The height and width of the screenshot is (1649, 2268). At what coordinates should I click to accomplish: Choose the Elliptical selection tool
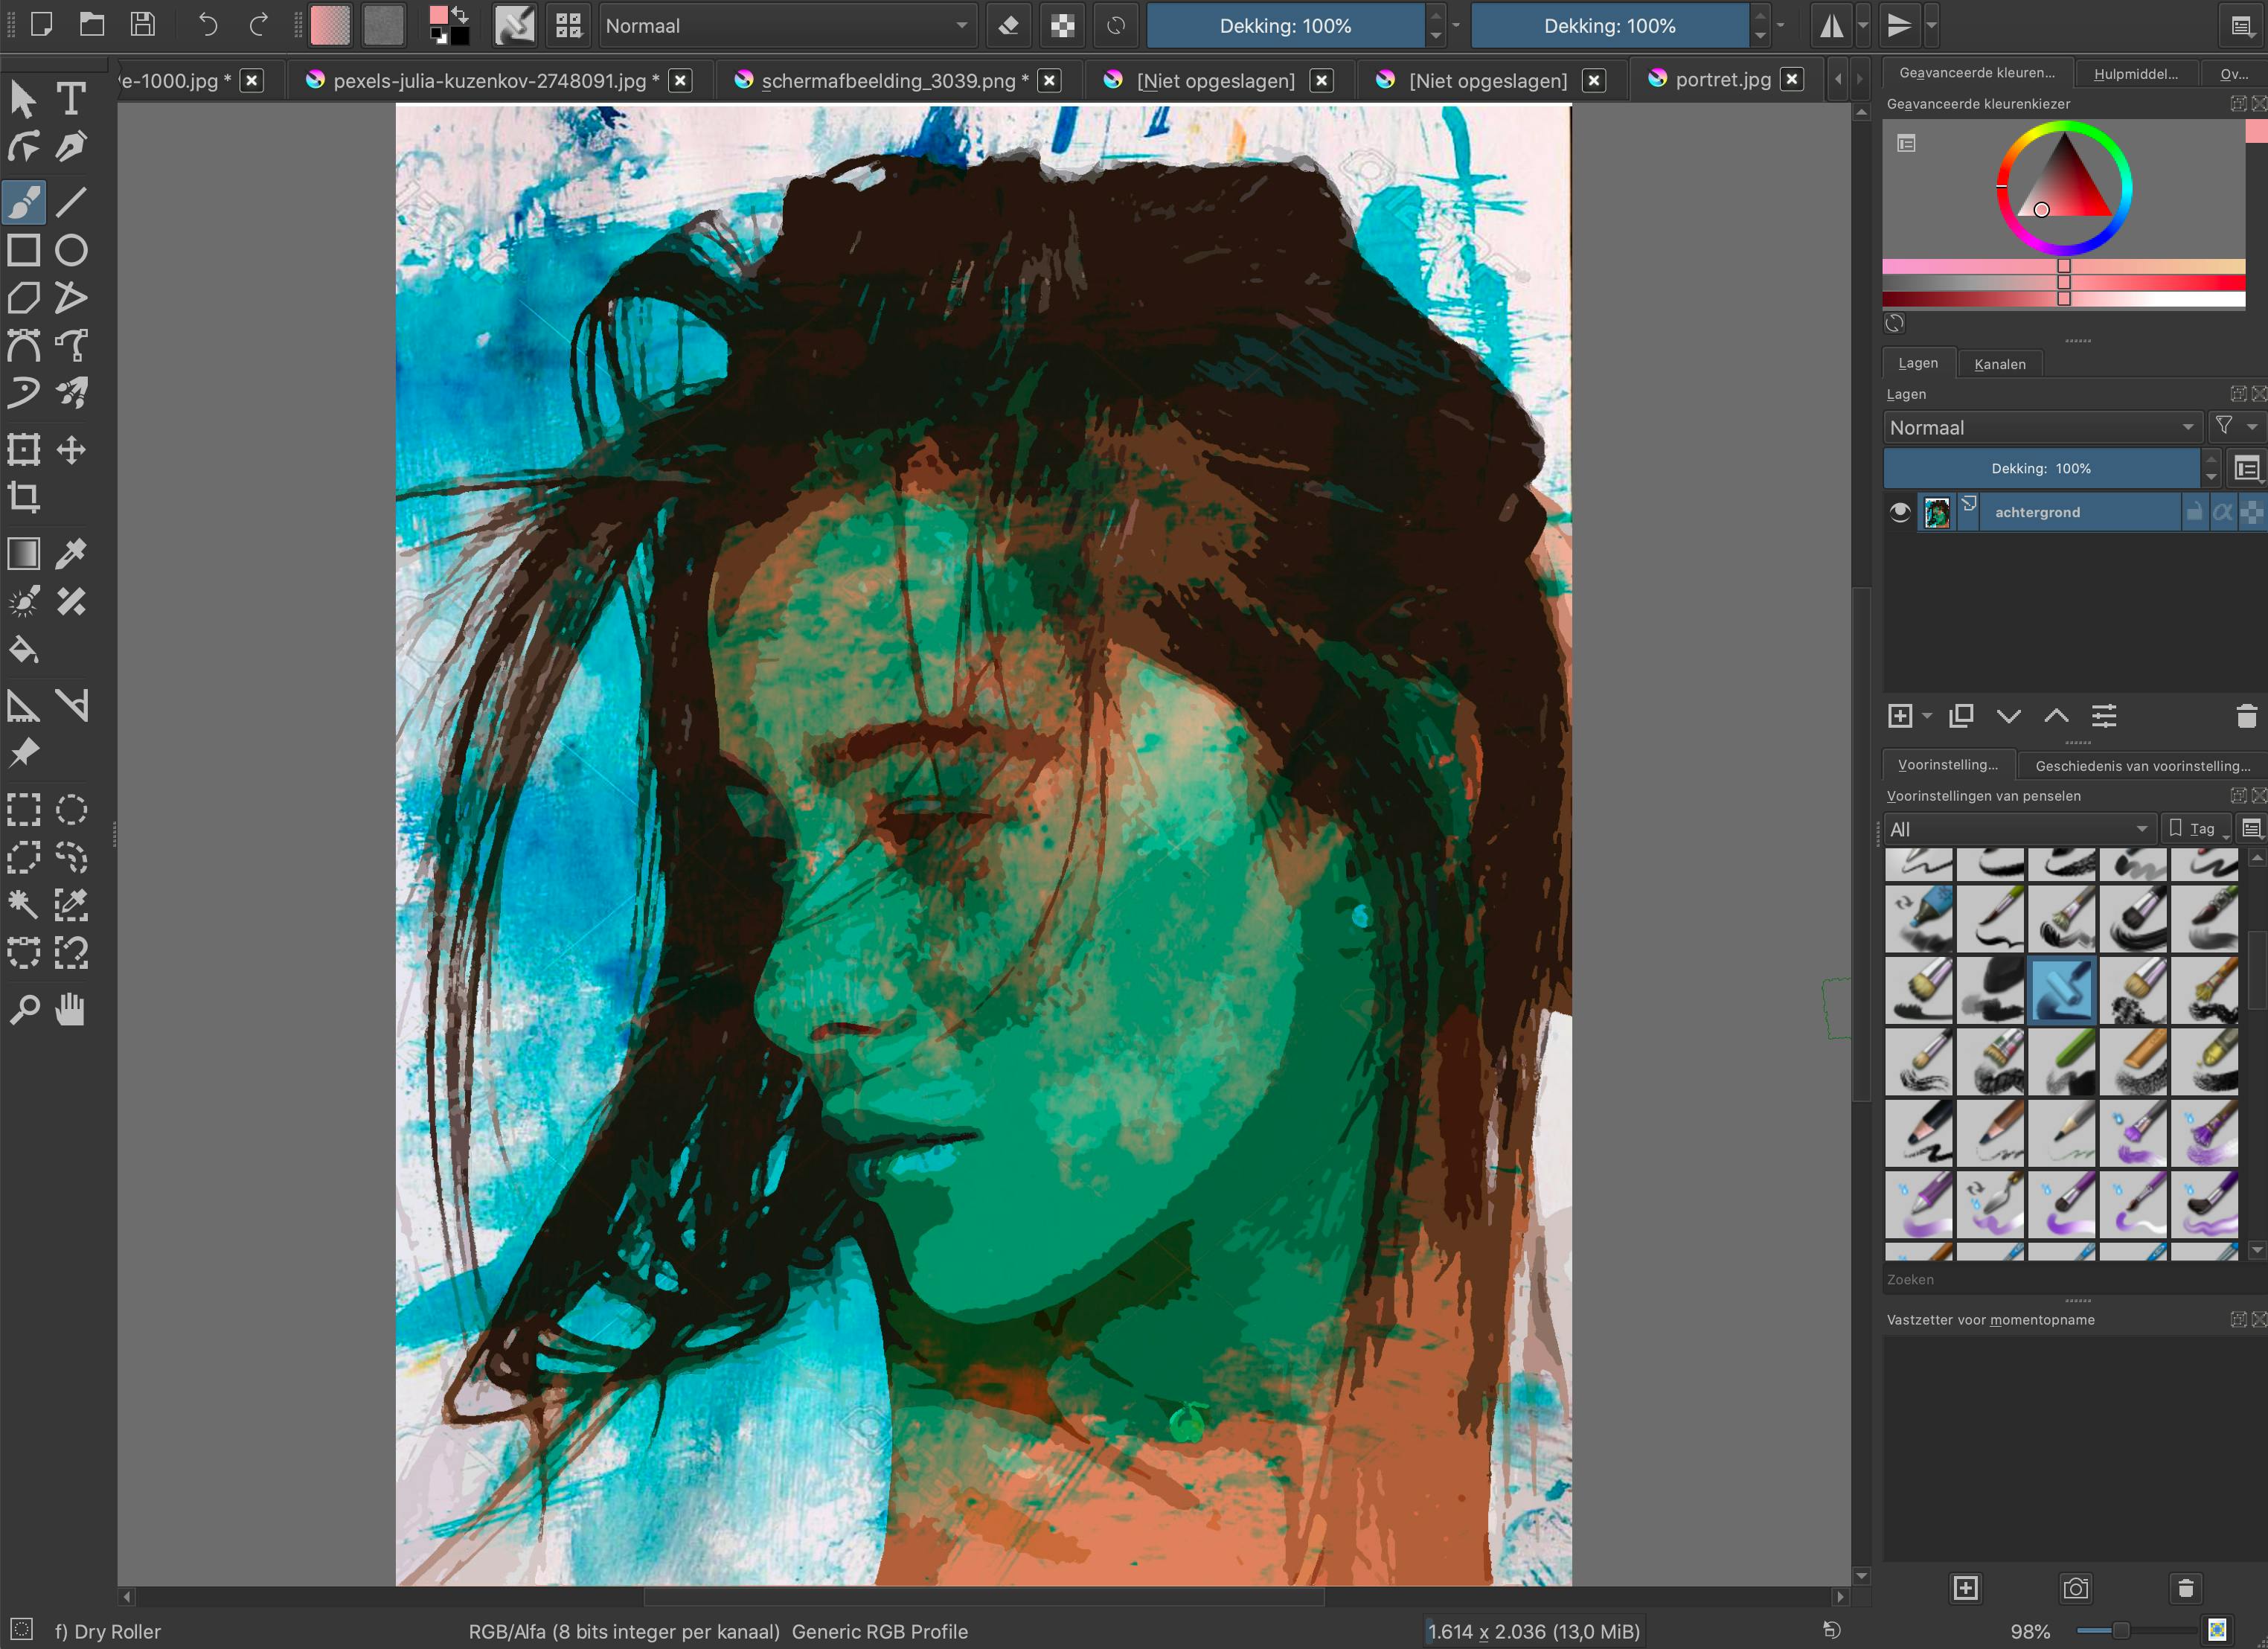[71, 809]
